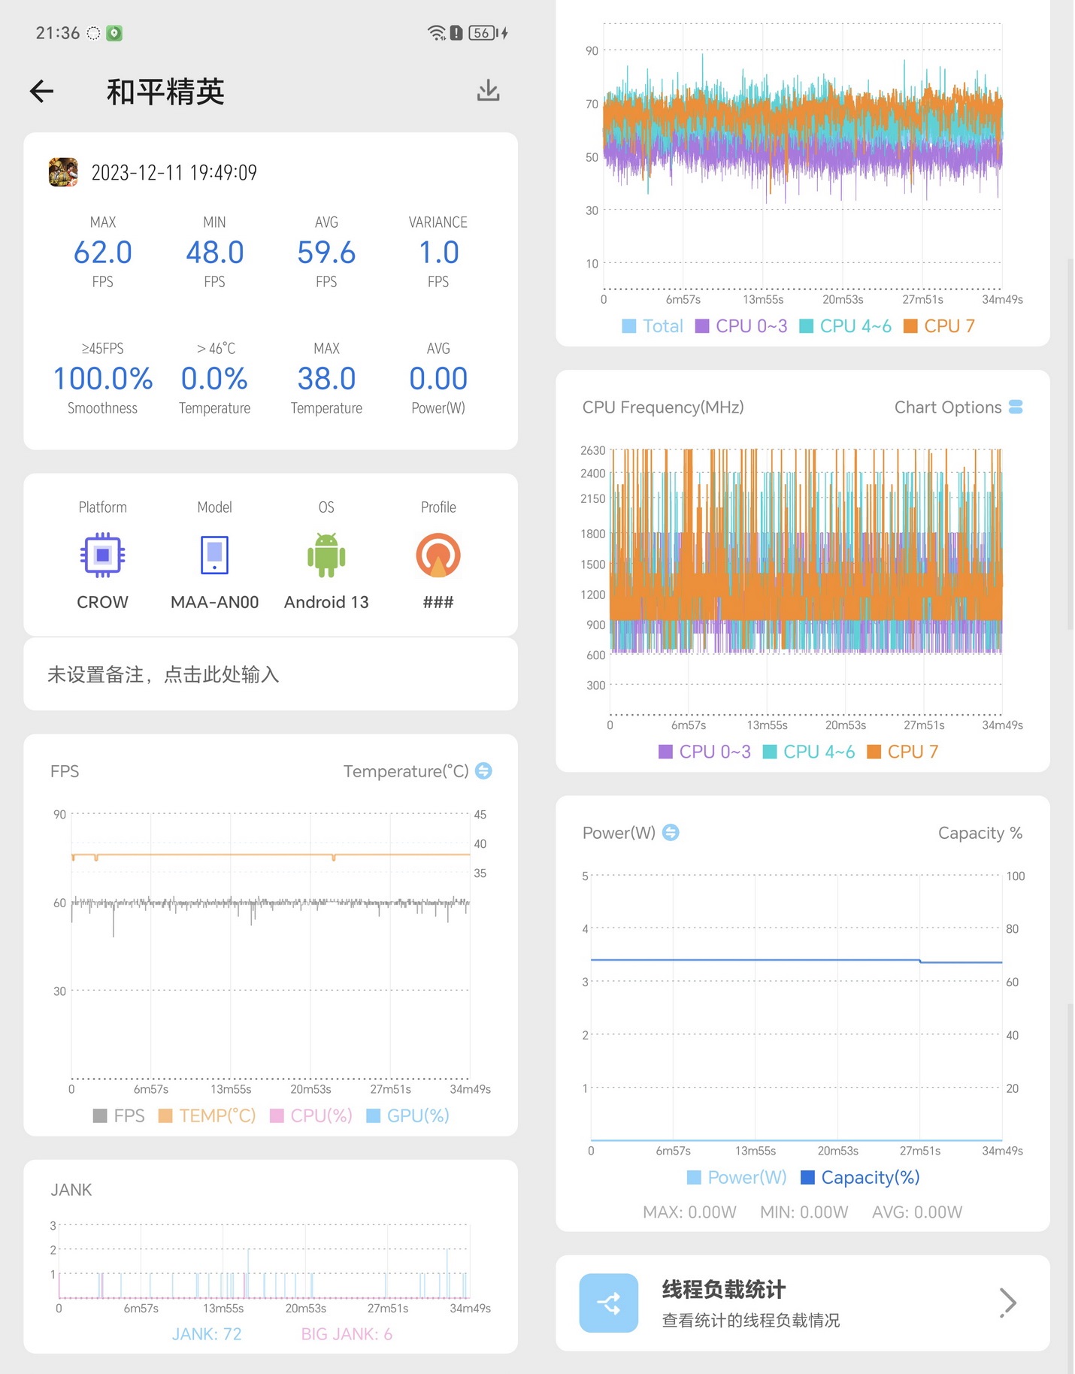Tap the VARIANCE 1.0 FPS value
This screenshot has width=1075, height=1374.
(x=438, y=252)
